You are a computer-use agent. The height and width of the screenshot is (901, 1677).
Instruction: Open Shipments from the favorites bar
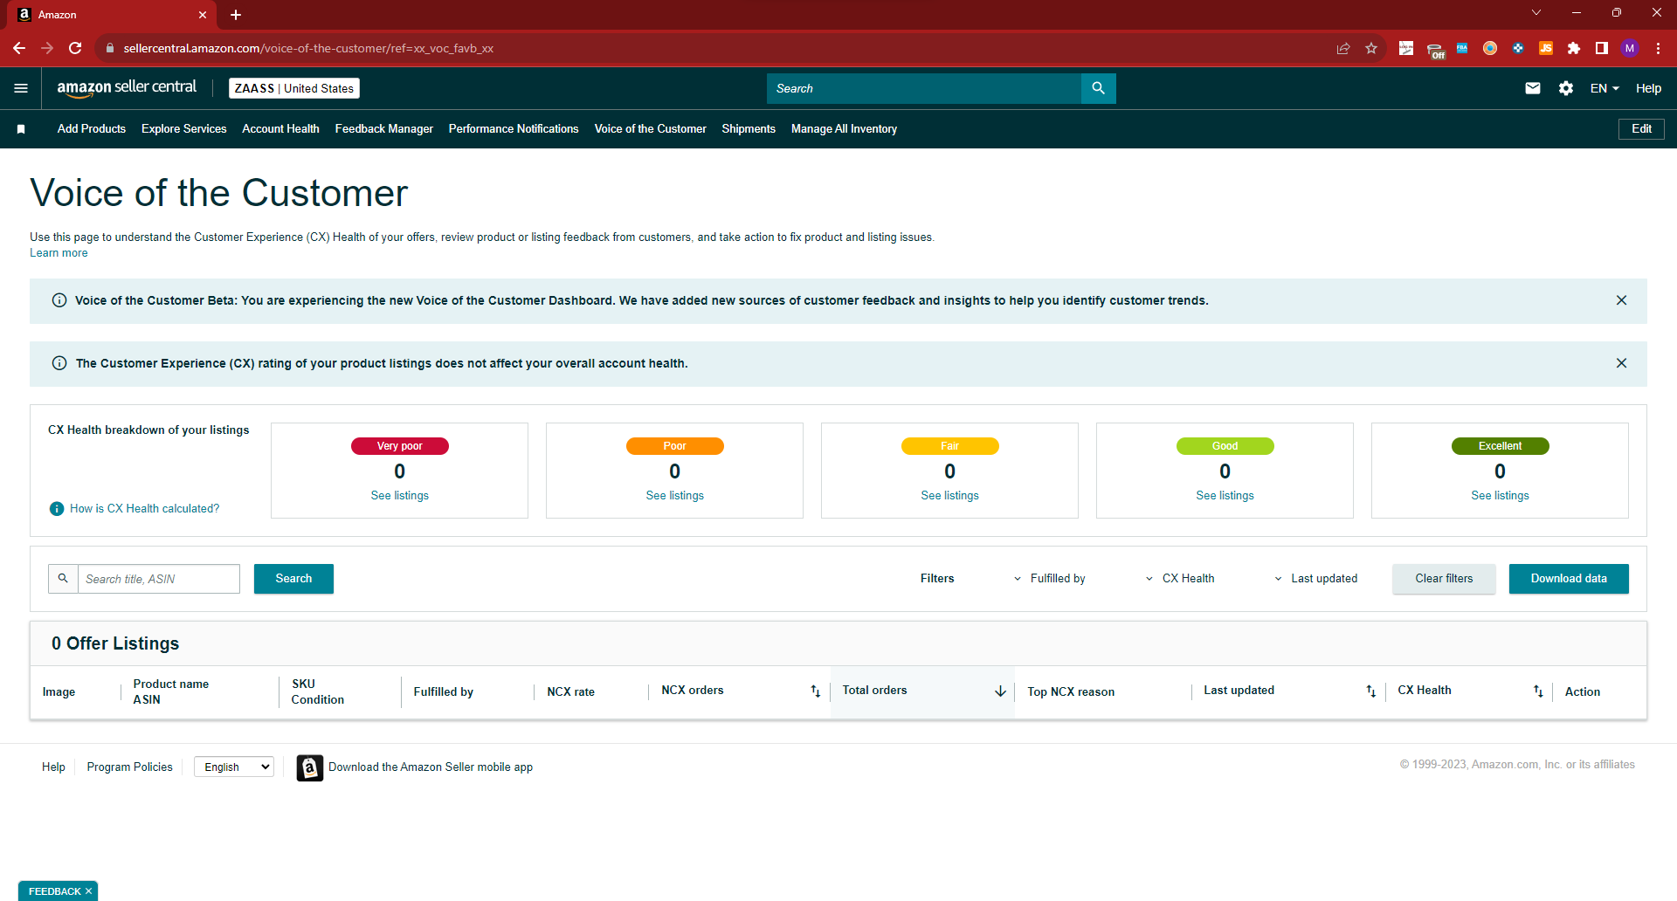click(x=749, y=129)
